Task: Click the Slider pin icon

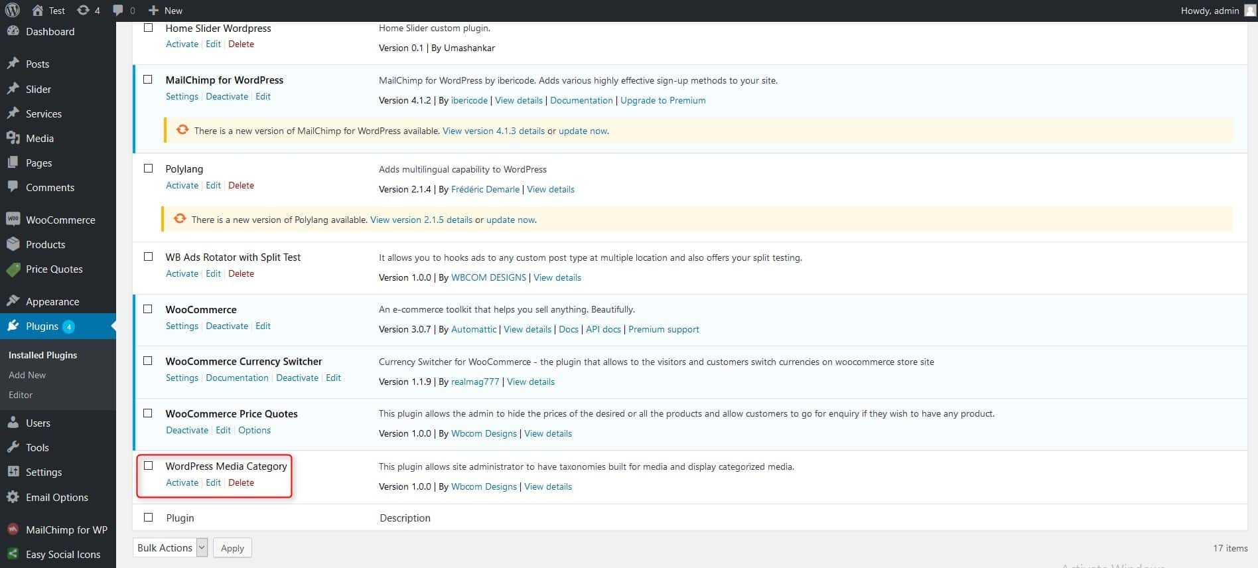Action: [13, 89]
